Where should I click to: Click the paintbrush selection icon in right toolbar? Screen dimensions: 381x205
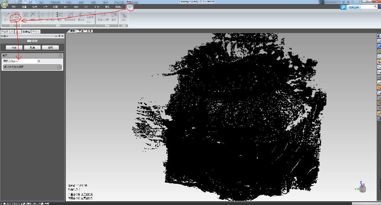pyautogui.click(x=379, y=82)
